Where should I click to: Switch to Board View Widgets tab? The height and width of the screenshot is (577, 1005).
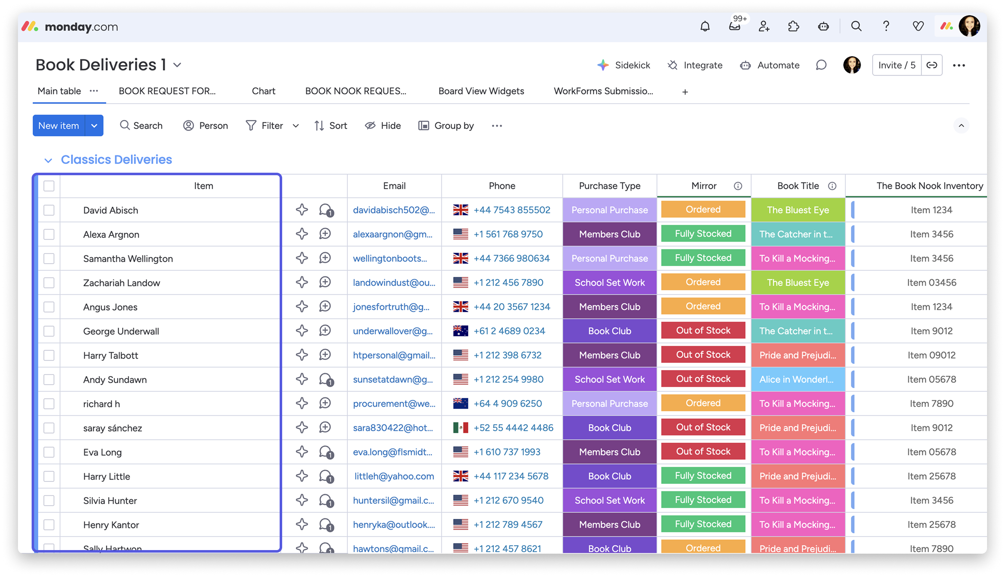(x=481, y=91)
